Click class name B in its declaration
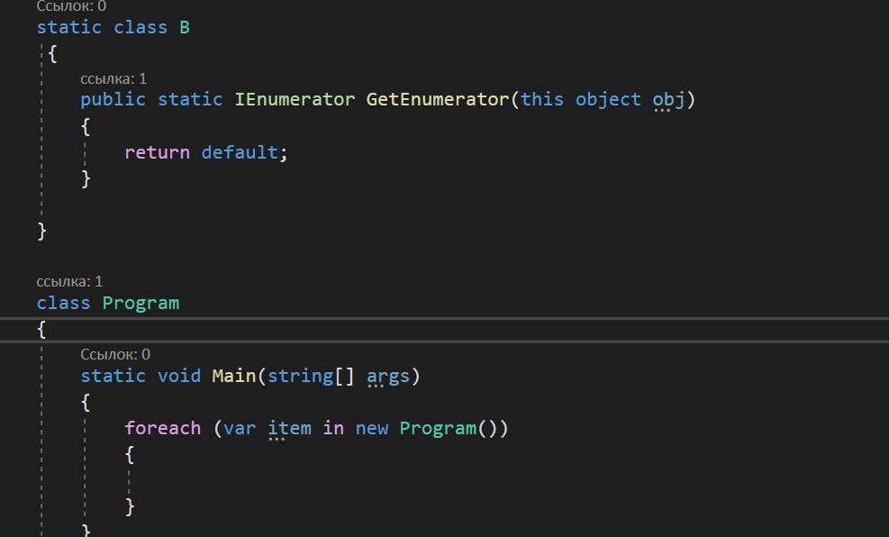The image size is (889, 537). pyautogui.click(x=185, y=27)
